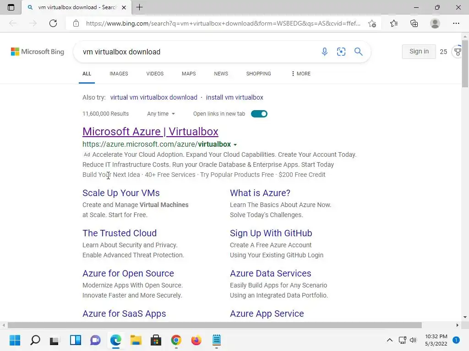Viewport: 469px width, 351px height.
Task: Search by voice microphone icon
Action: [x=325, y=52]
